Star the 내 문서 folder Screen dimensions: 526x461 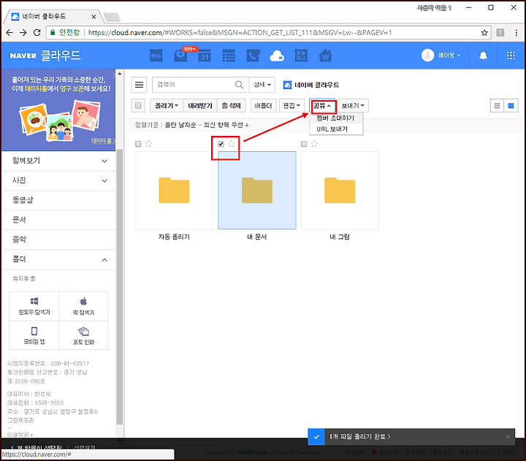click(232, 144)
